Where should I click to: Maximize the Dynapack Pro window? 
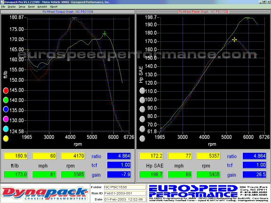[x=264, y=2]
